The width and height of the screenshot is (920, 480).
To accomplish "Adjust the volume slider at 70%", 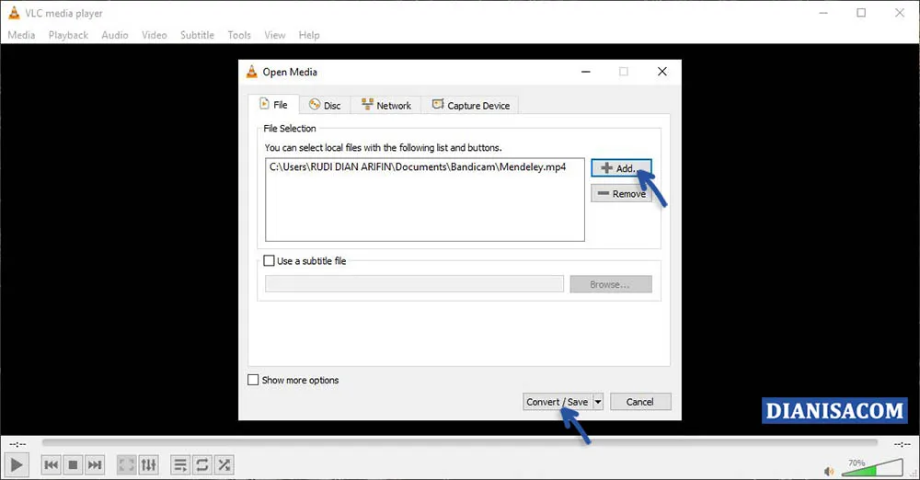I will [x=872, y=468].
